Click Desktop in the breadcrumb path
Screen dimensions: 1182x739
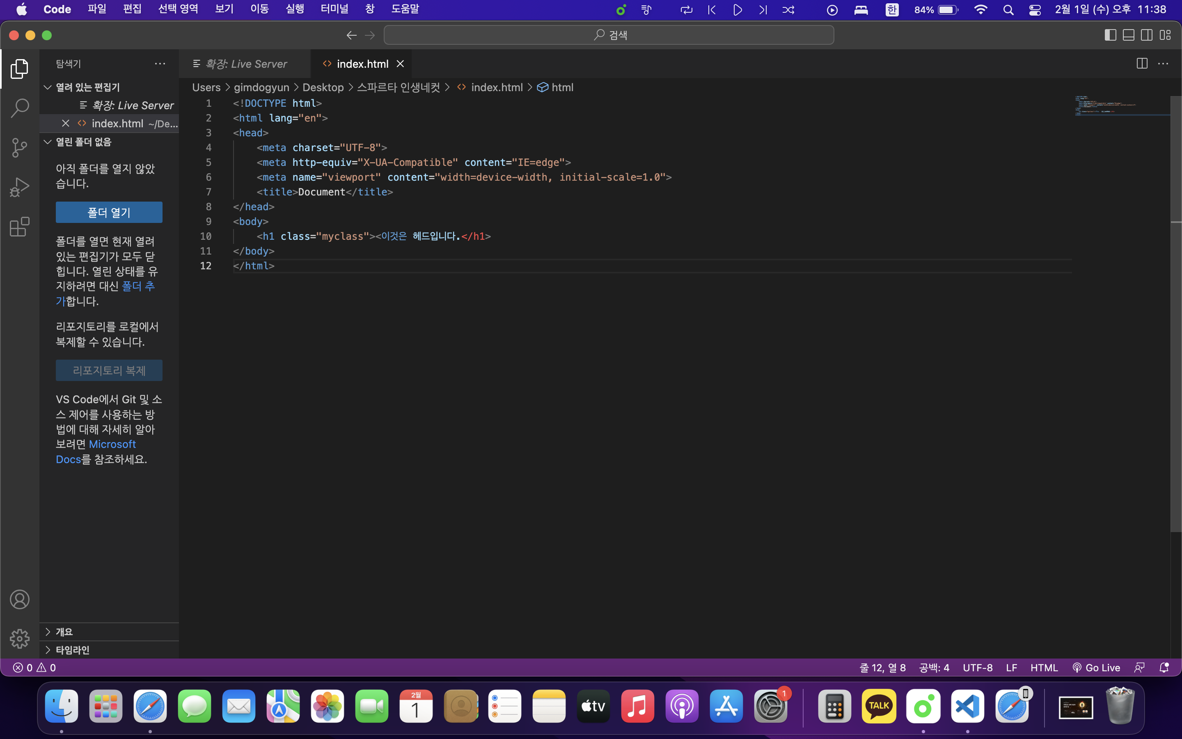(x=323, y=87)
